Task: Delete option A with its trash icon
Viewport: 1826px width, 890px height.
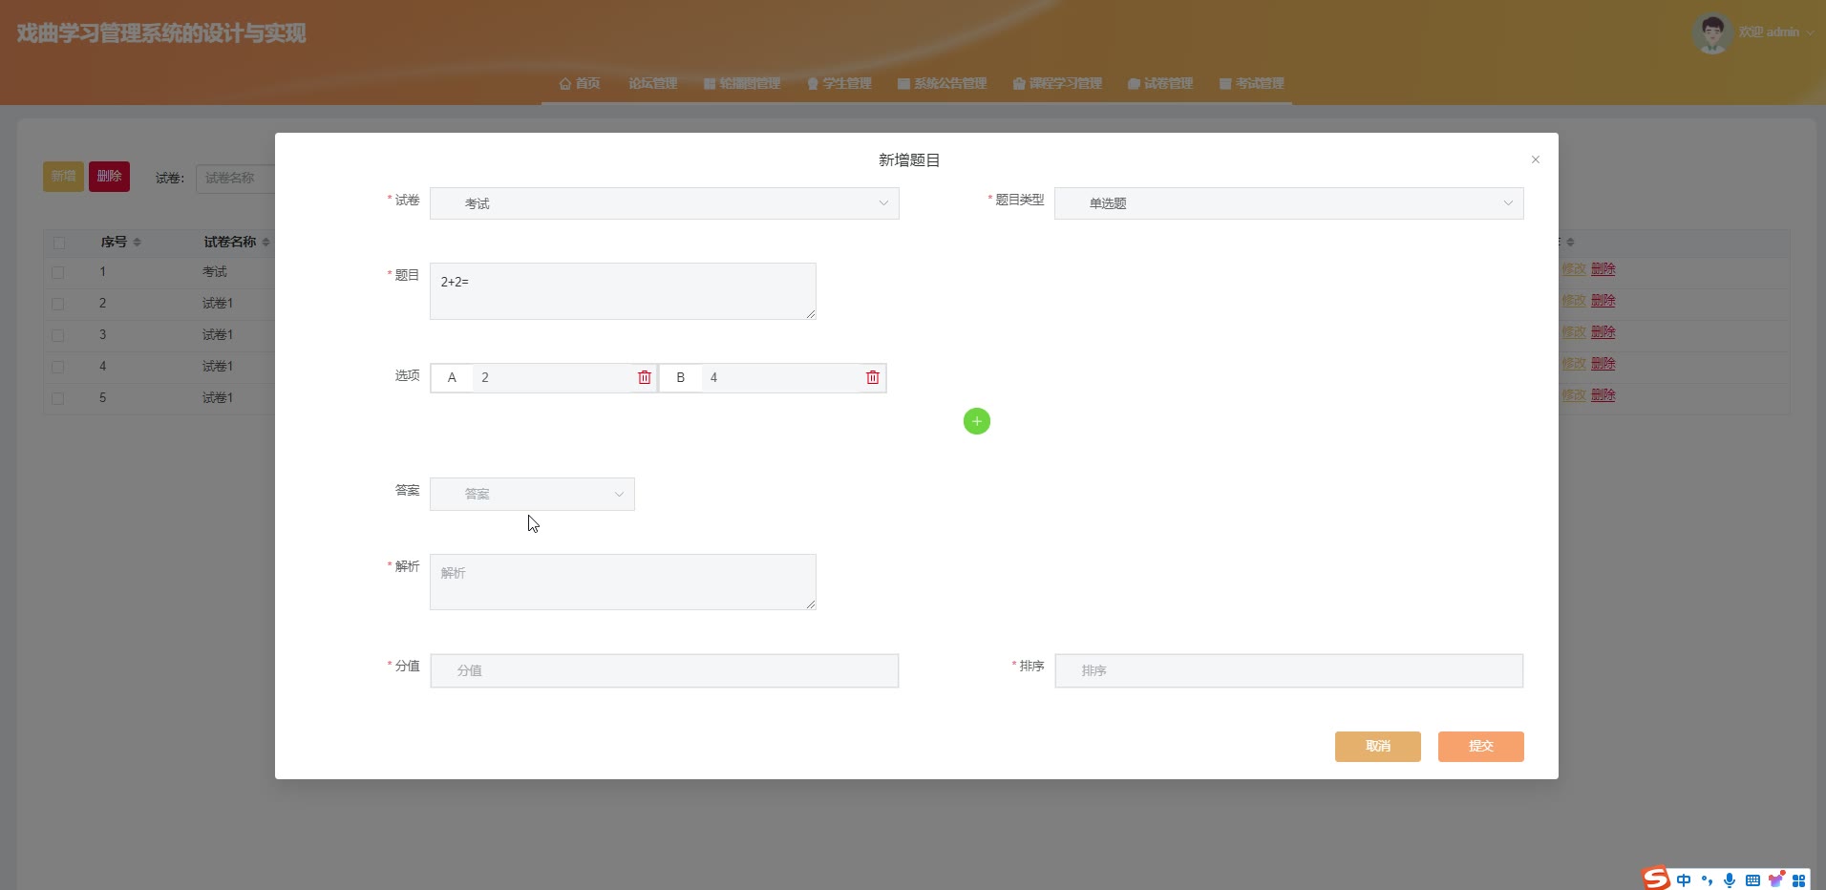Action: (645, 377)
